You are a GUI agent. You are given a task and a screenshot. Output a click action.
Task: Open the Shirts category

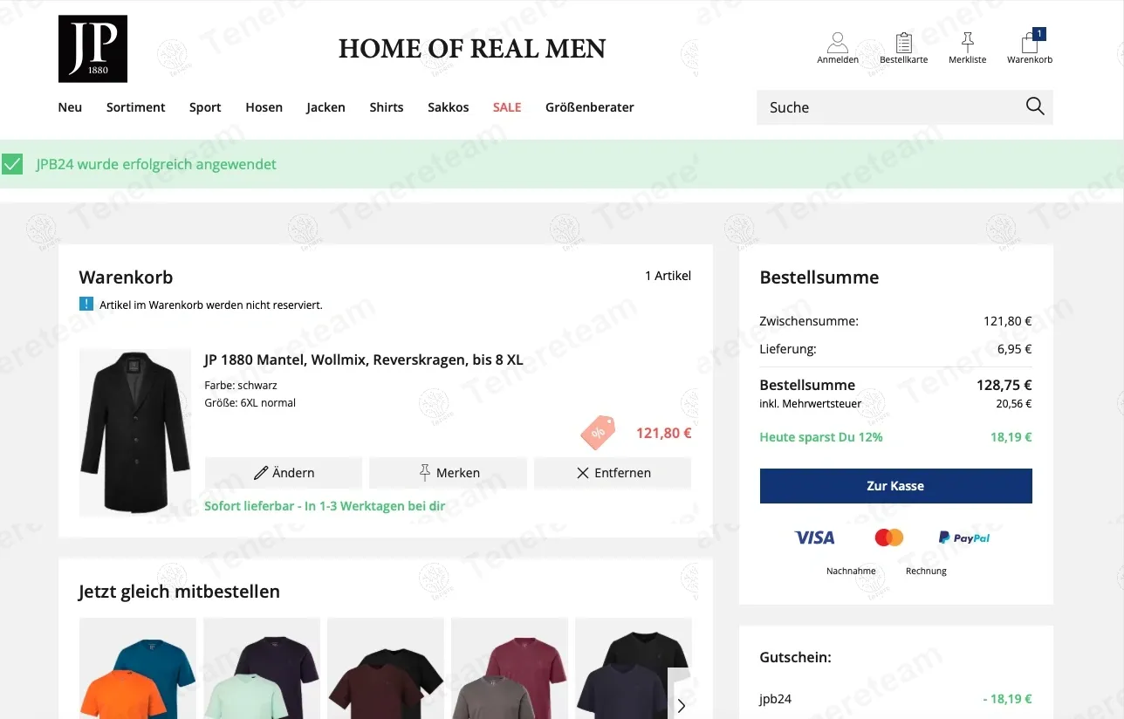coord(387,107)
